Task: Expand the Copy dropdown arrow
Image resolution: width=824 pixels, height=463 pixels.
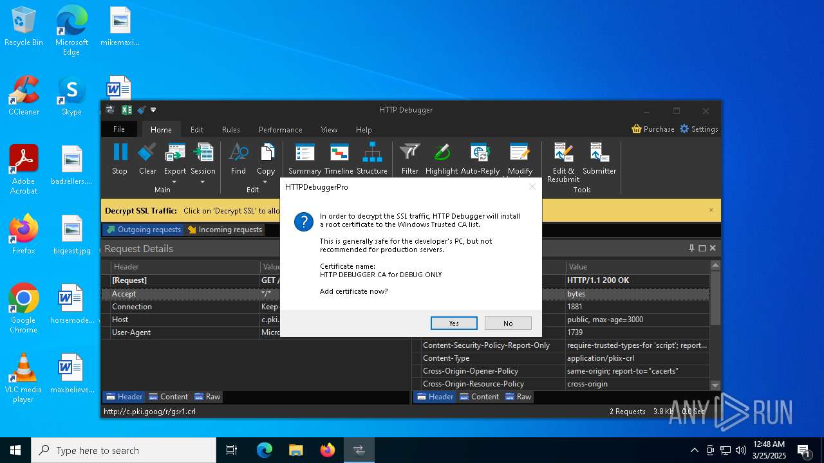Action: pos(266,182)
